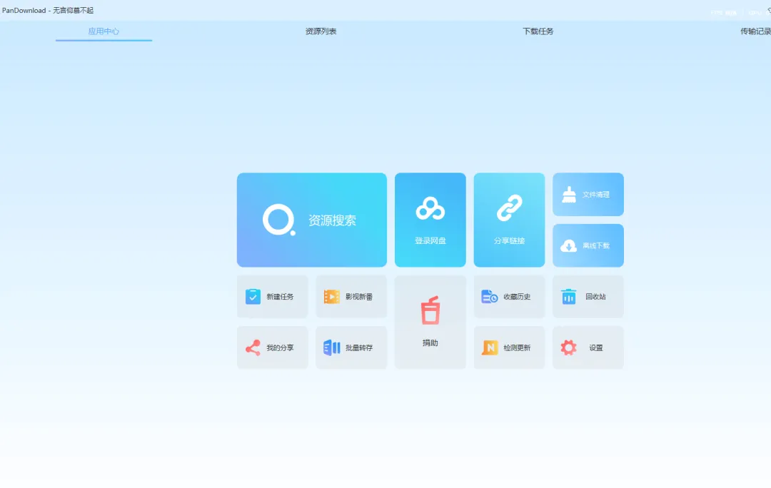Create a task via 新建任务 tile
The width and height of the screenshot is (771, 488).
[273, 296]
